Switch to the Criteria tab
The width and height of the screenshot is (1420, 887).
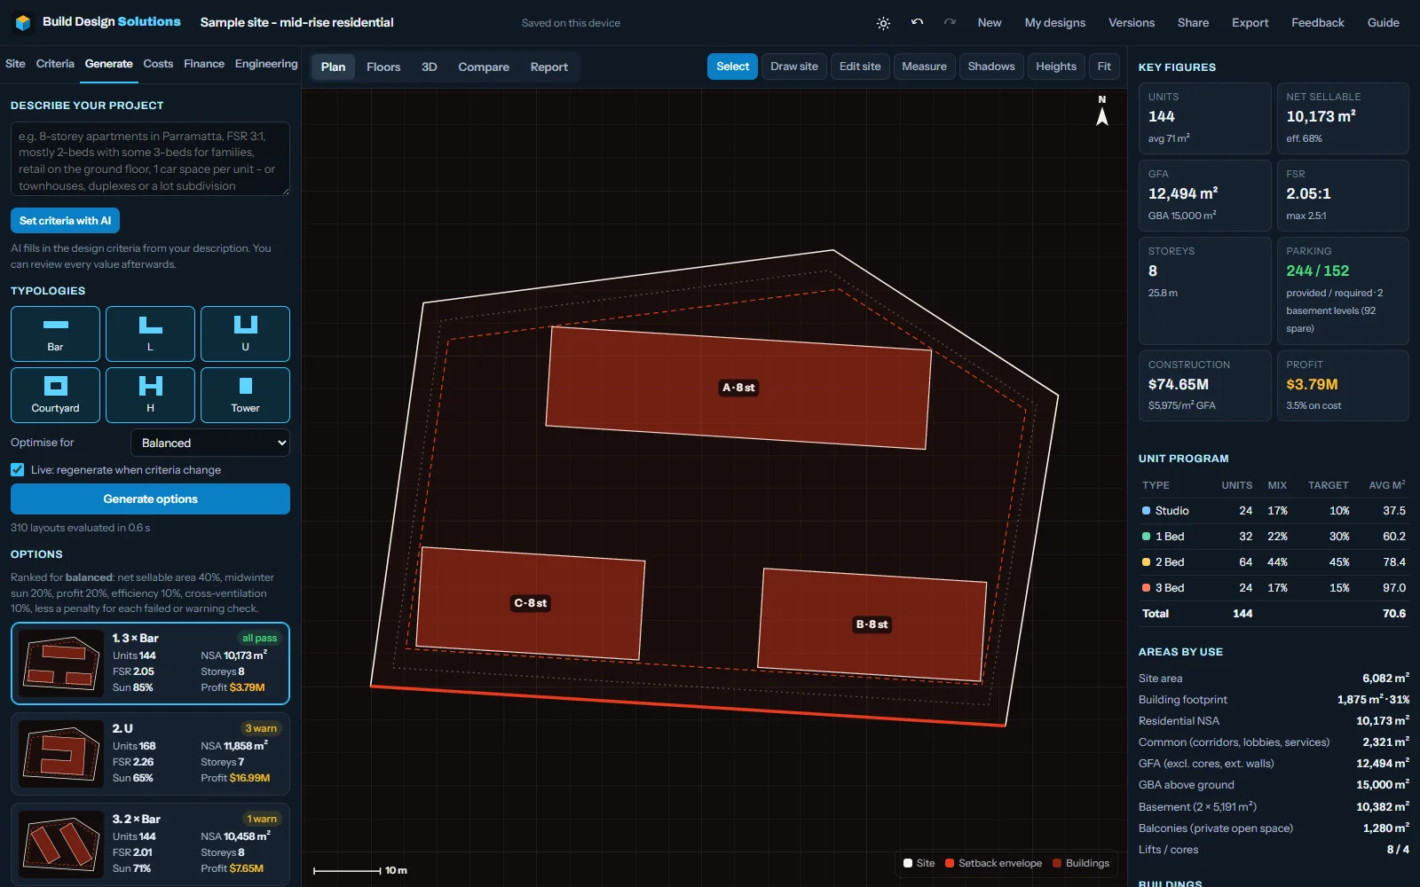coord(55,64)
